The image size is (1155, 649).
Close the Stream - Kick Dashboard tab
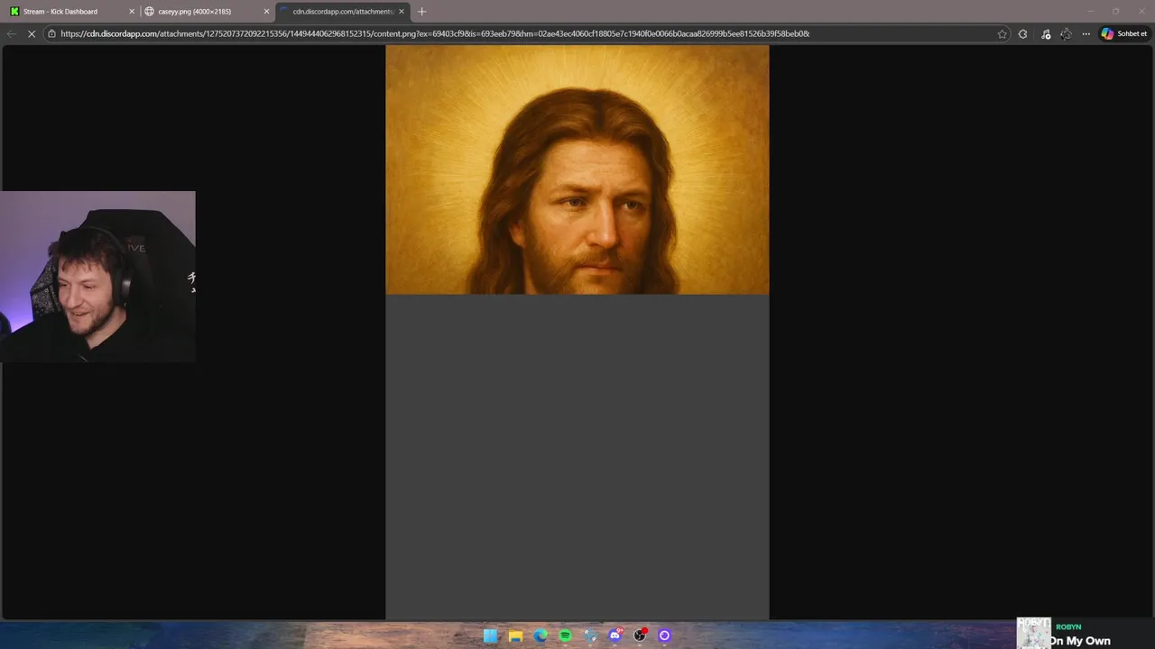132,12
